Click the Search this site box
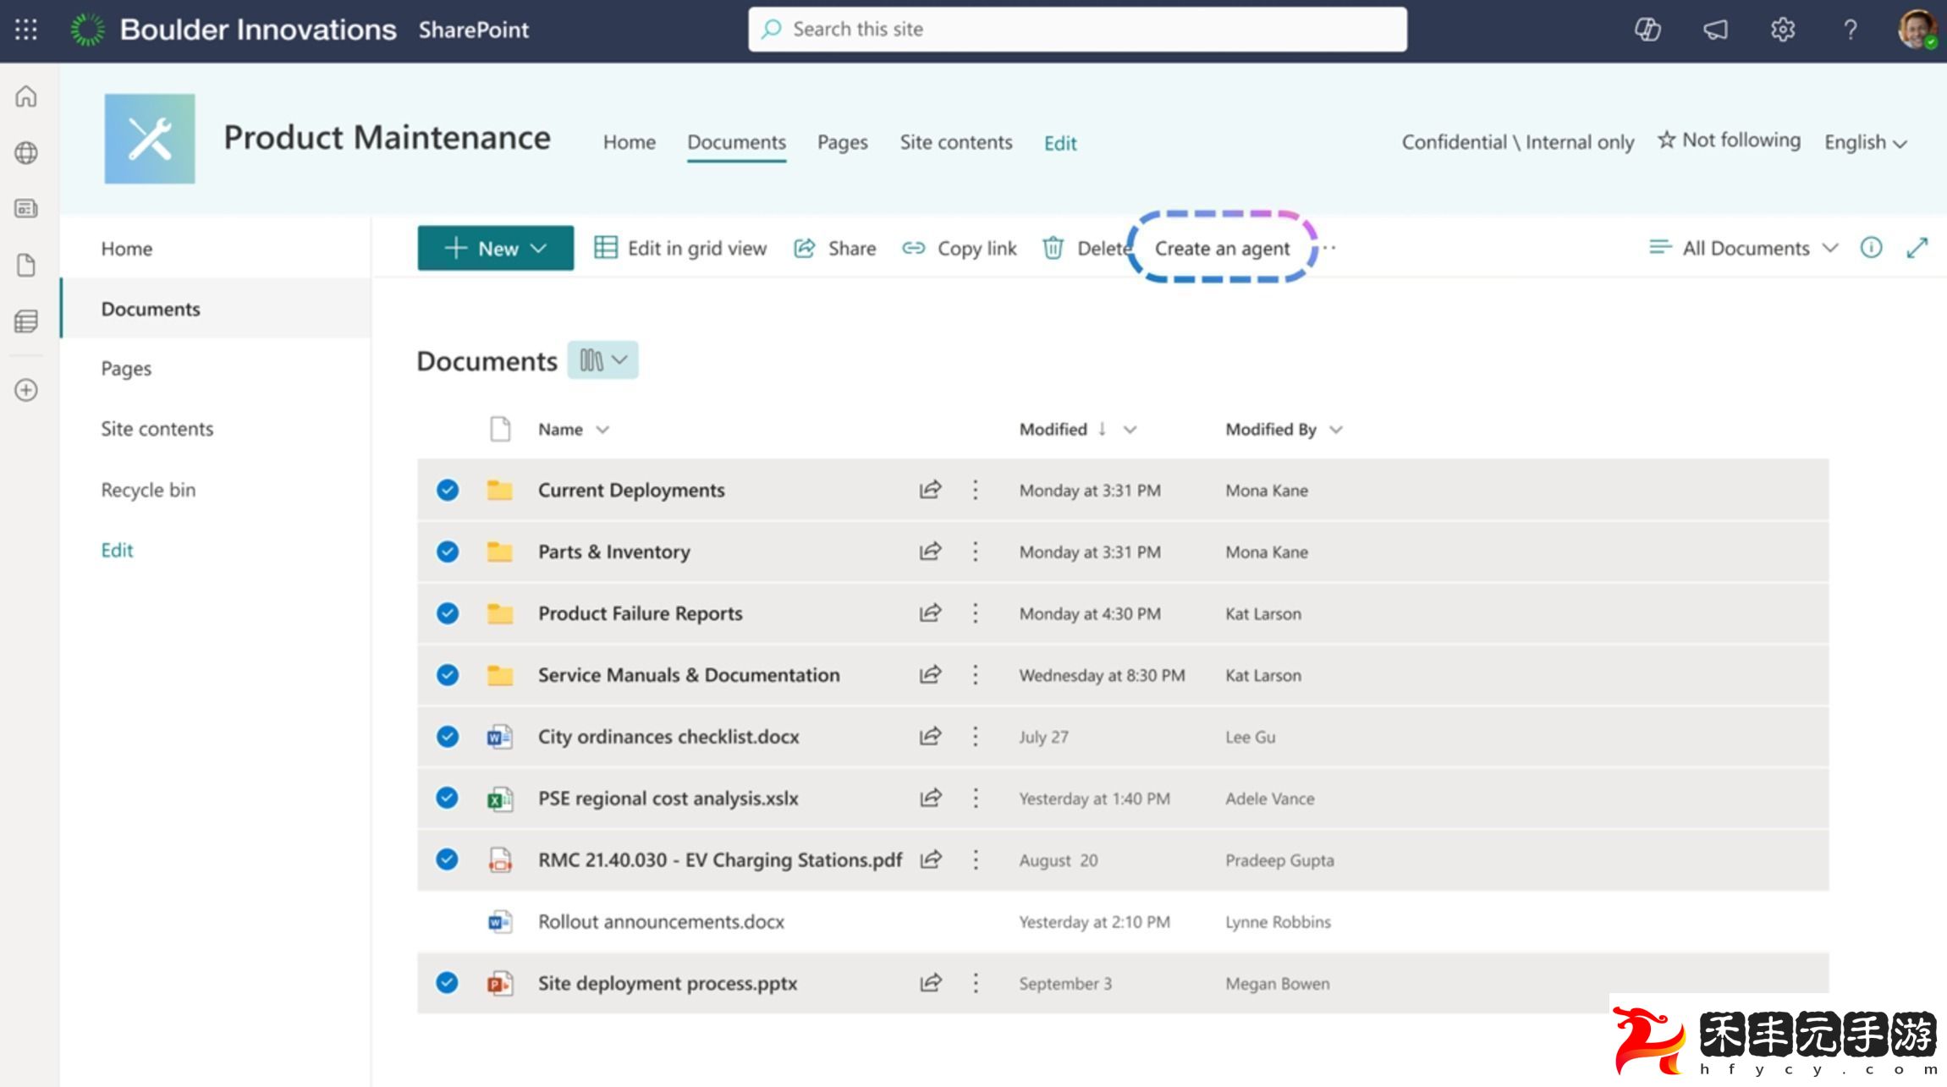 click(x=1077, y=30)
